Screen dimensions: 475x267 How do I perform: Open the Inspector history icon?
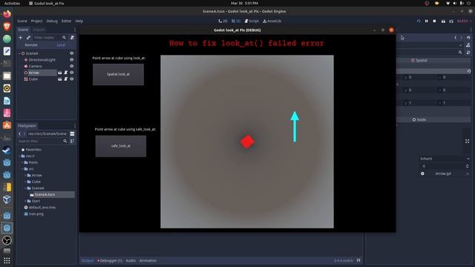coord(468,38)
